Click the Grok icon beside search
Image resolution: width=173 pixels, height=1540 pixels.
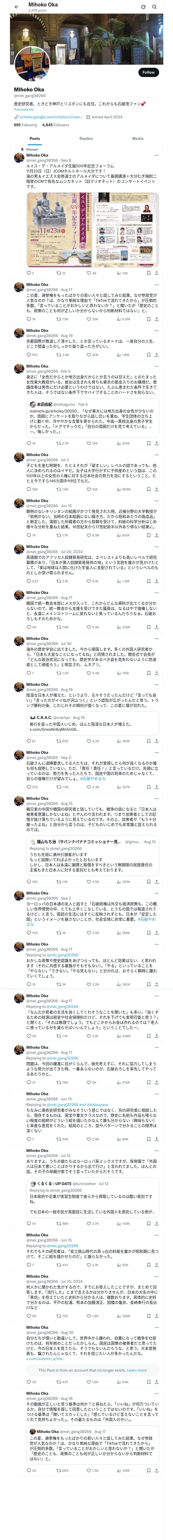pos(143,7)
